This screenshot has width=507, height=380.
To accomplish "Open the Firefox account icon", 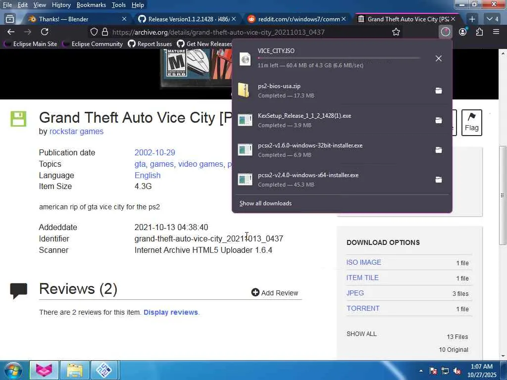I will pos(463,32).
